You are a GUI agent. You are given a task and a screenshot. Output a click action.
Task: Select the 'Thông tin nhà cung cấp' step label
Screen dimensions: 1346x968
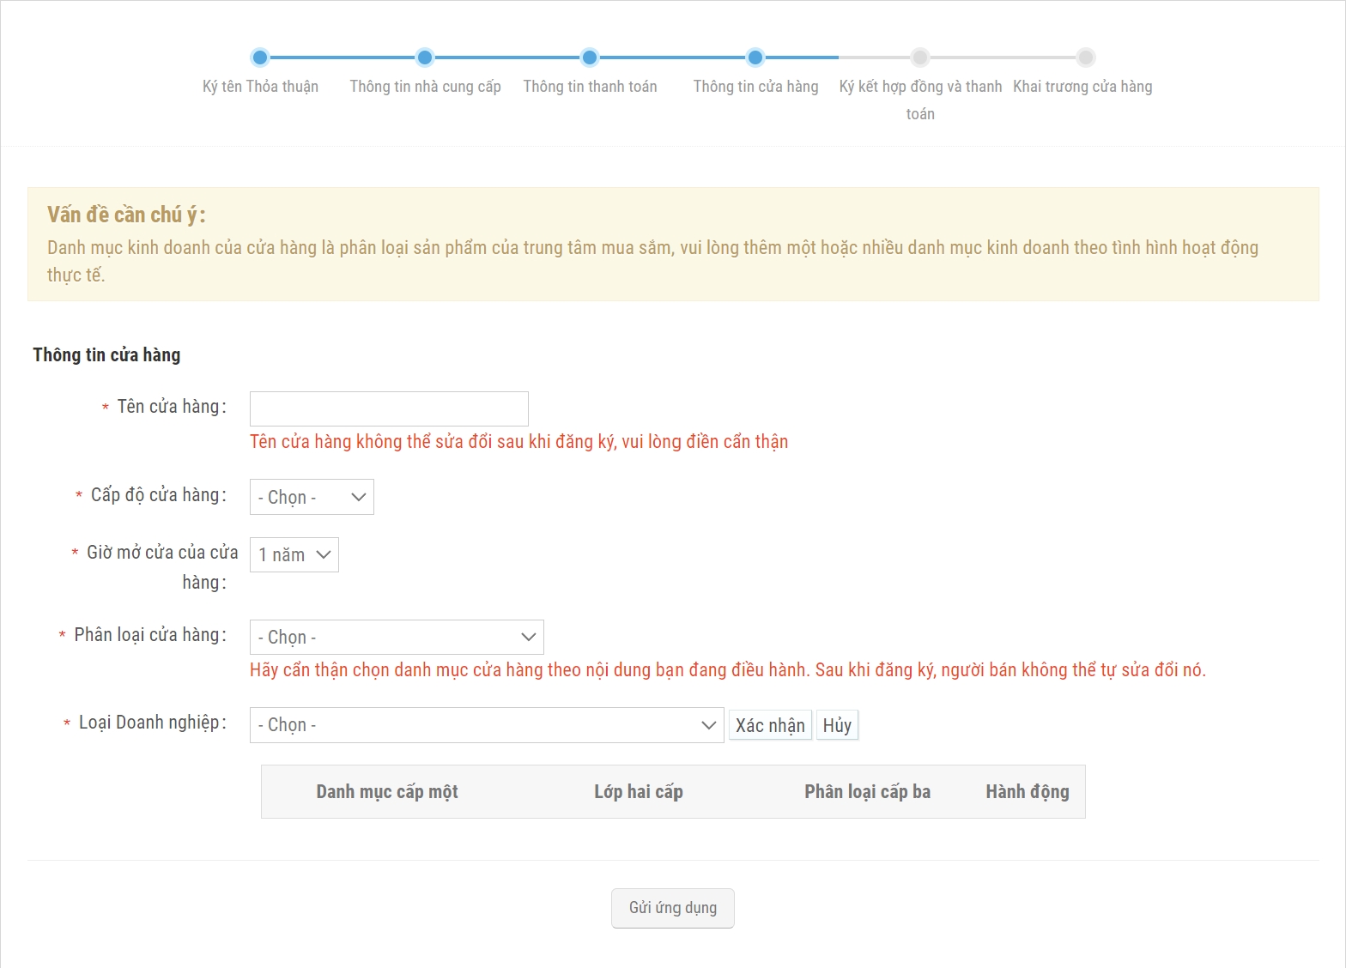click(425, 87)
